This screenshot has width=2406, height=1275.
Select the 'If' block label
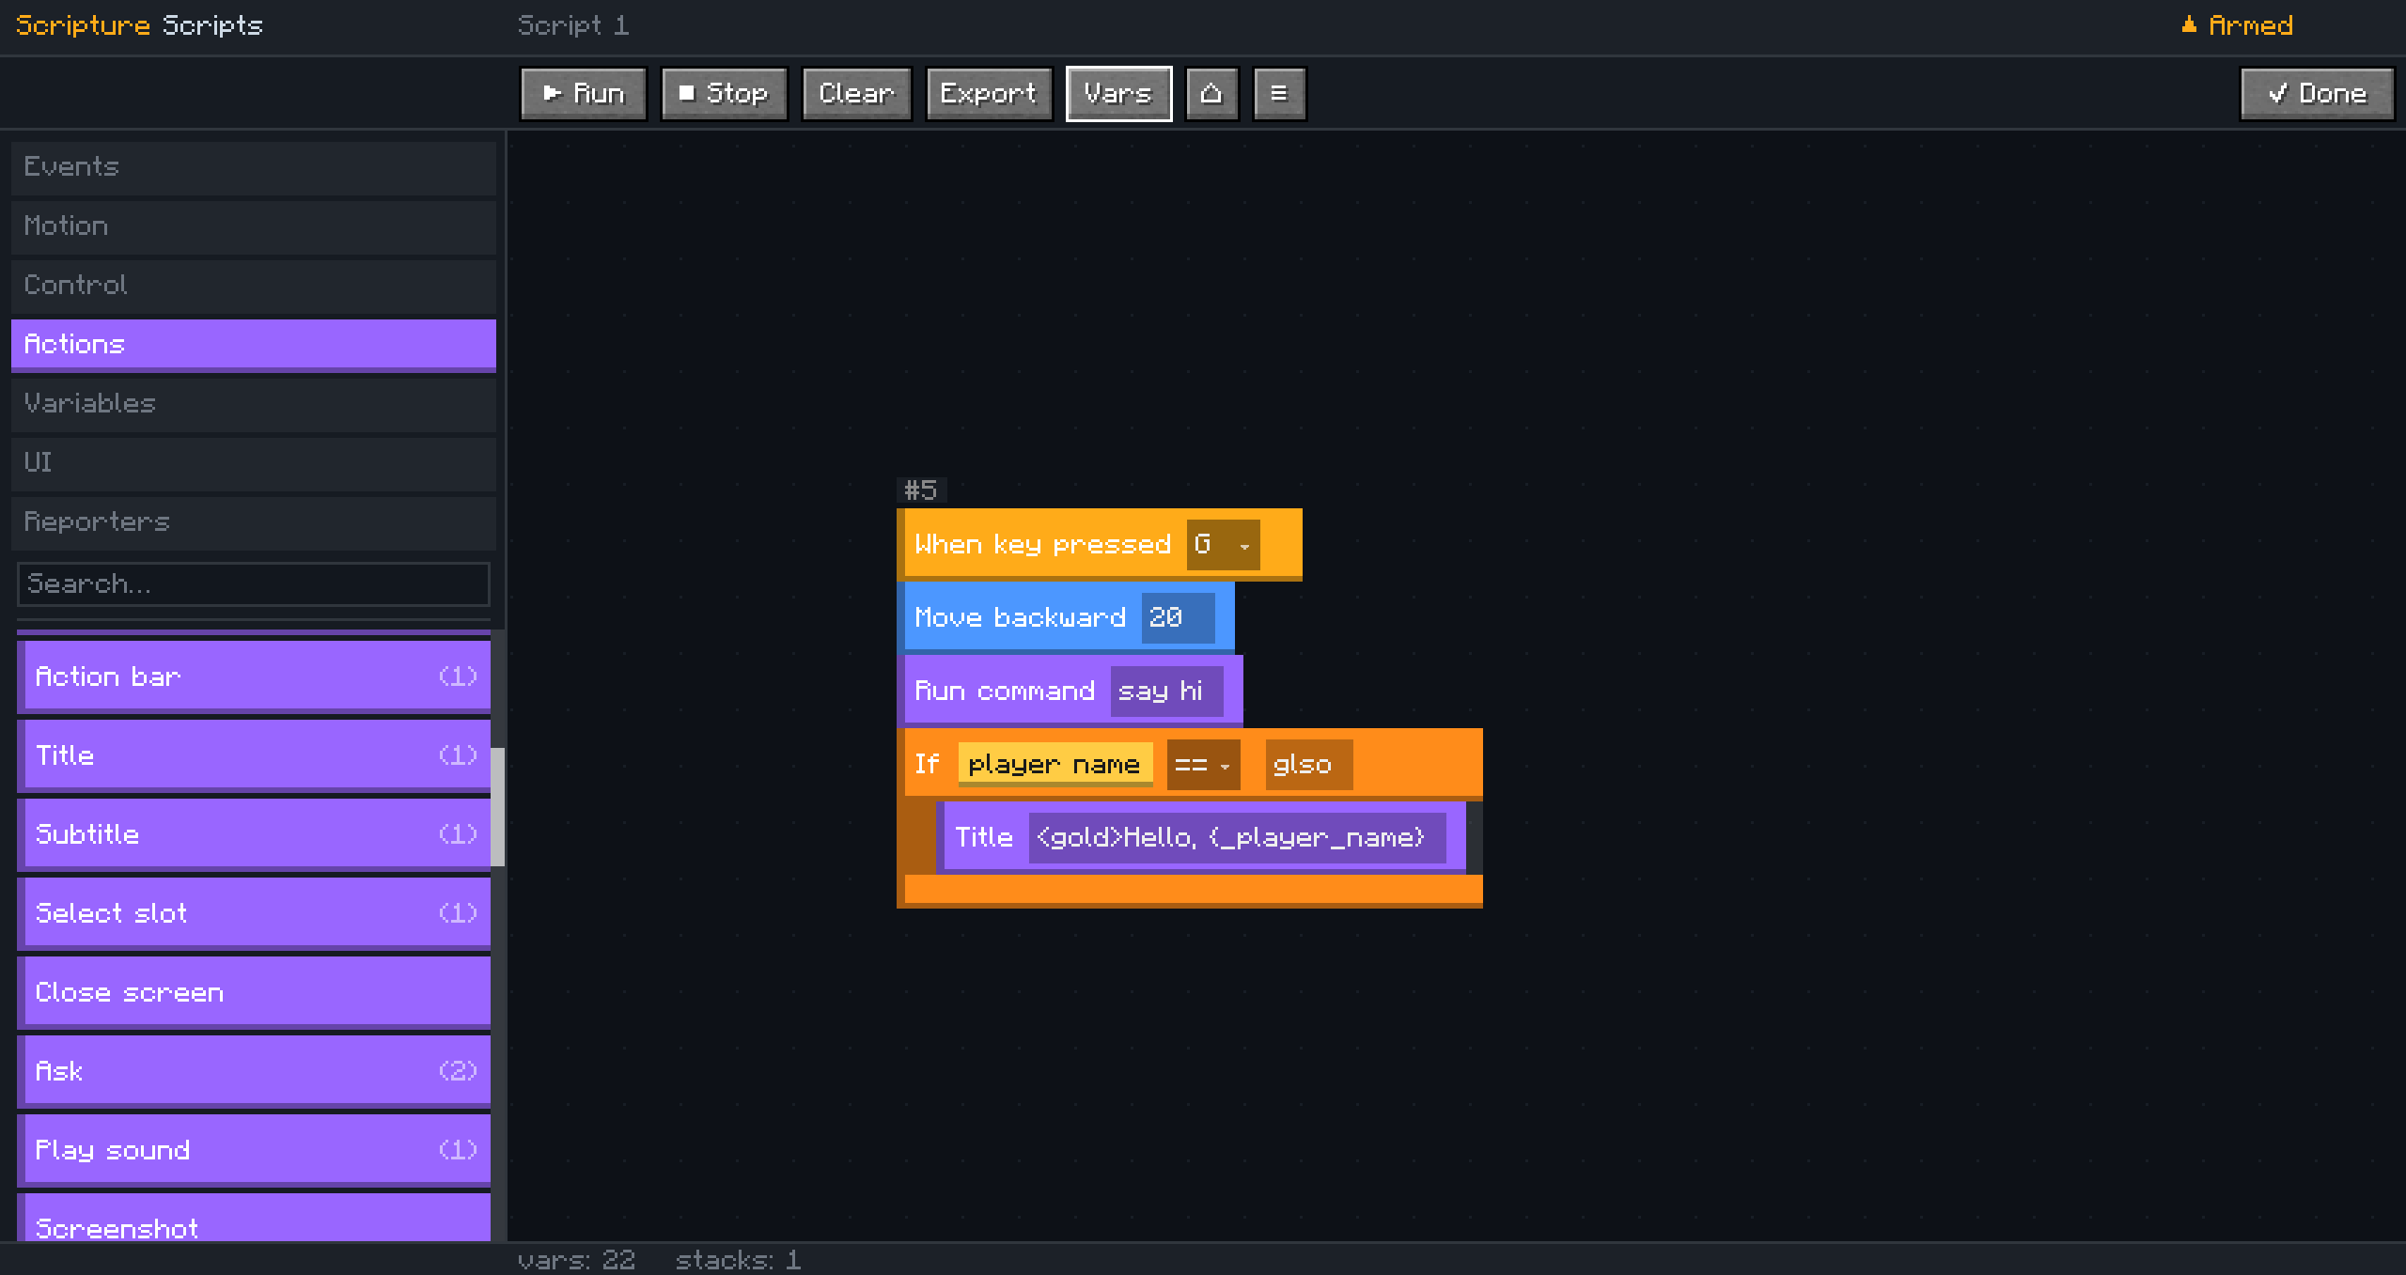click(927, 764)
